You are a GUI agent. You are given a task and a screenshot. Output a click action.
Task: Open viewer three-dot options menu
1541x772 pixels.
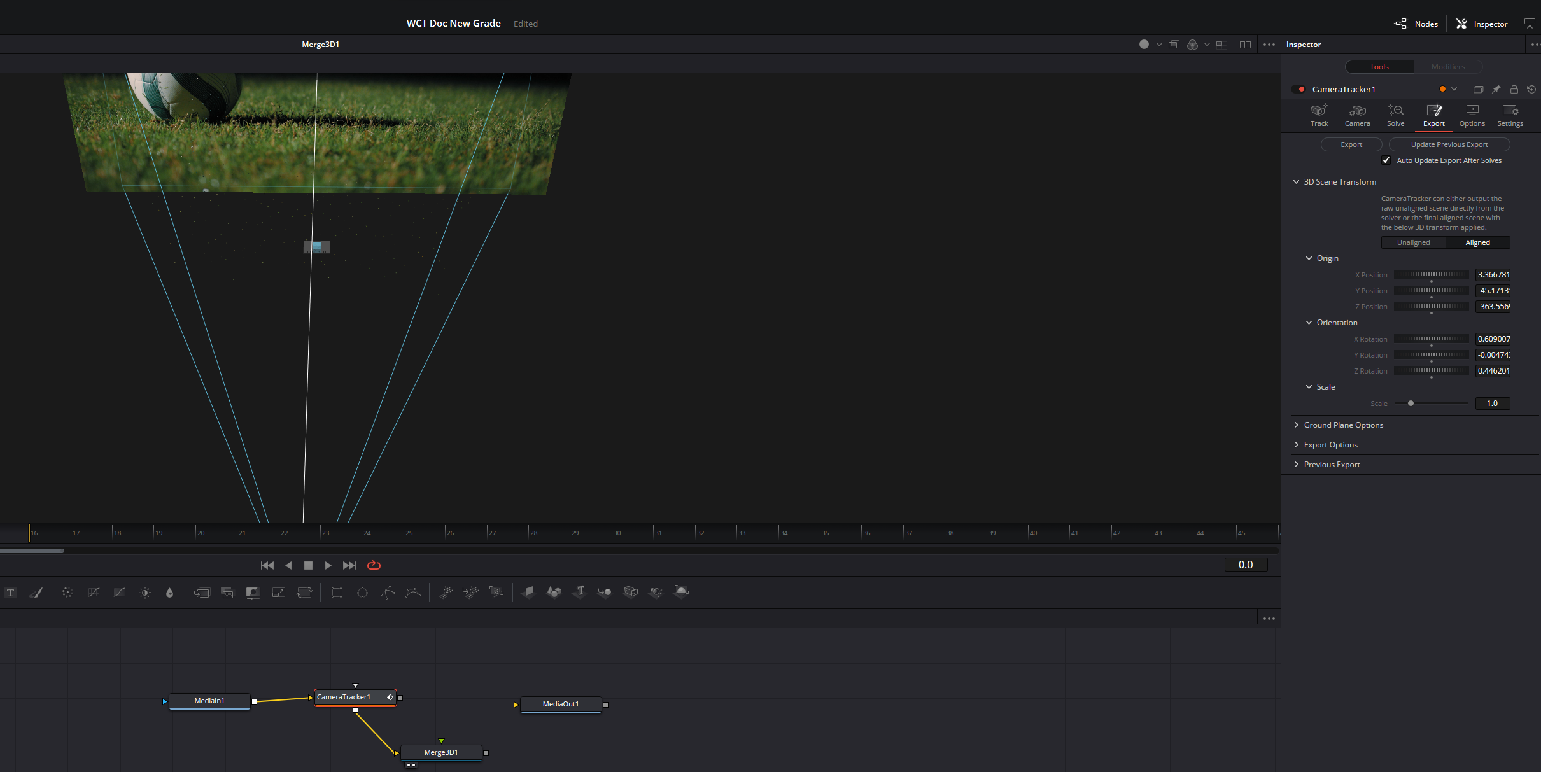click(1269, 45)
